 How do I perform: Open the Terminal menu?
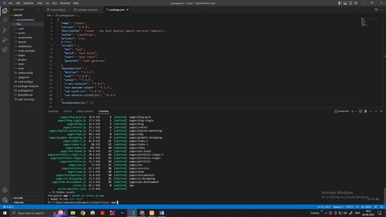click(65, 3)
